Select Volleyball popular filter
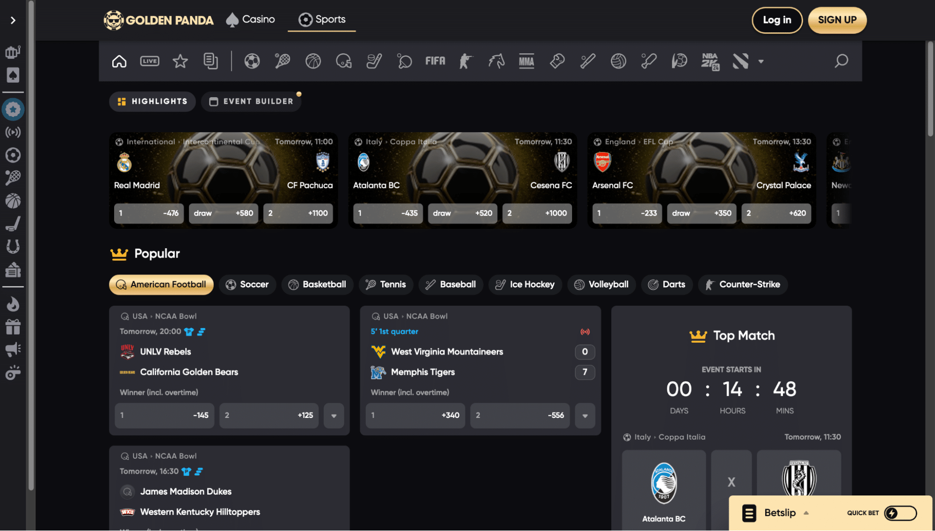The width and height of the screenshot is (935, 531). [602, 285]
